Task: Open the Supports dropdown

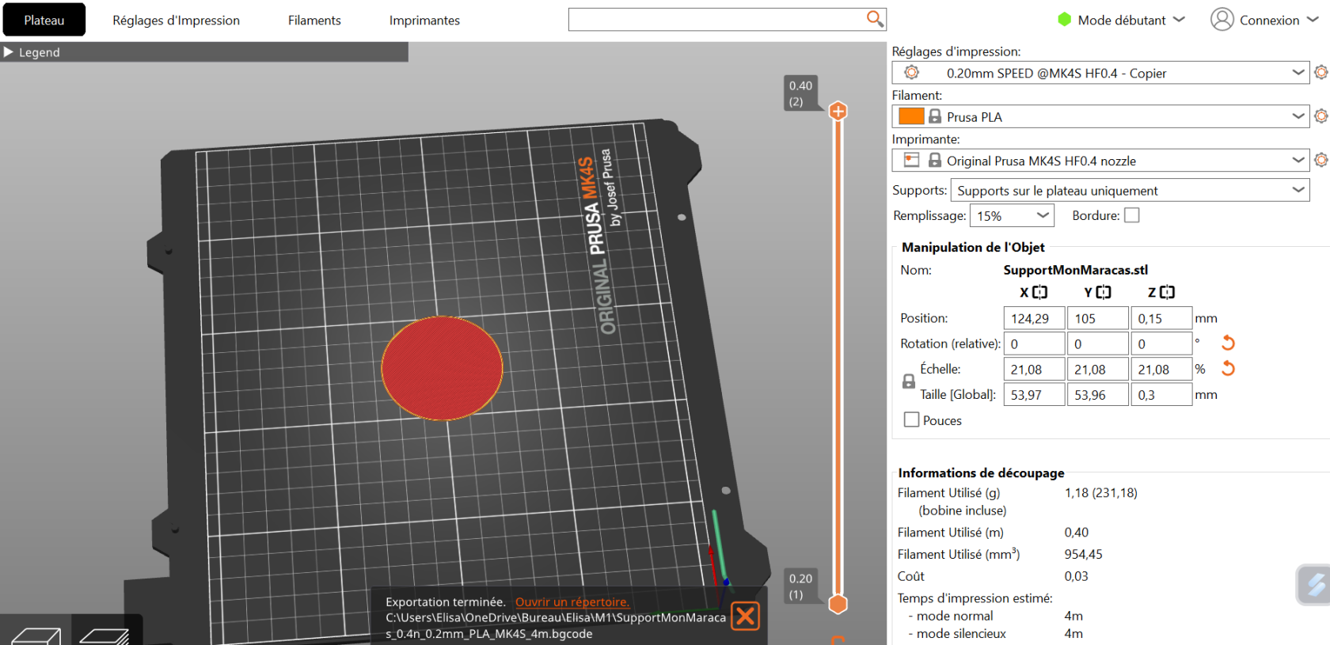Action: (x=1130, y=190)
